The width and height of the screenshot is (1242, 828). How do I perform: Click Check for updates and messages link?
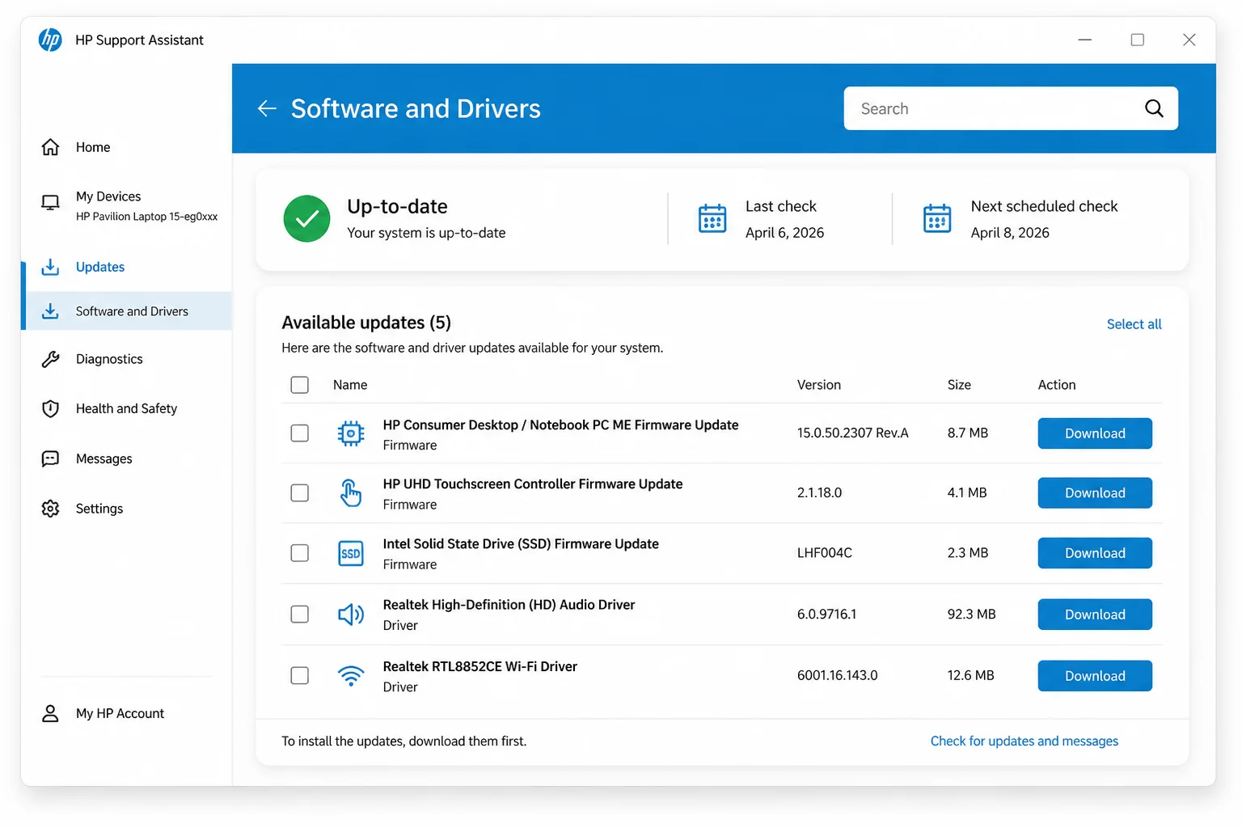coord(1024,741)
